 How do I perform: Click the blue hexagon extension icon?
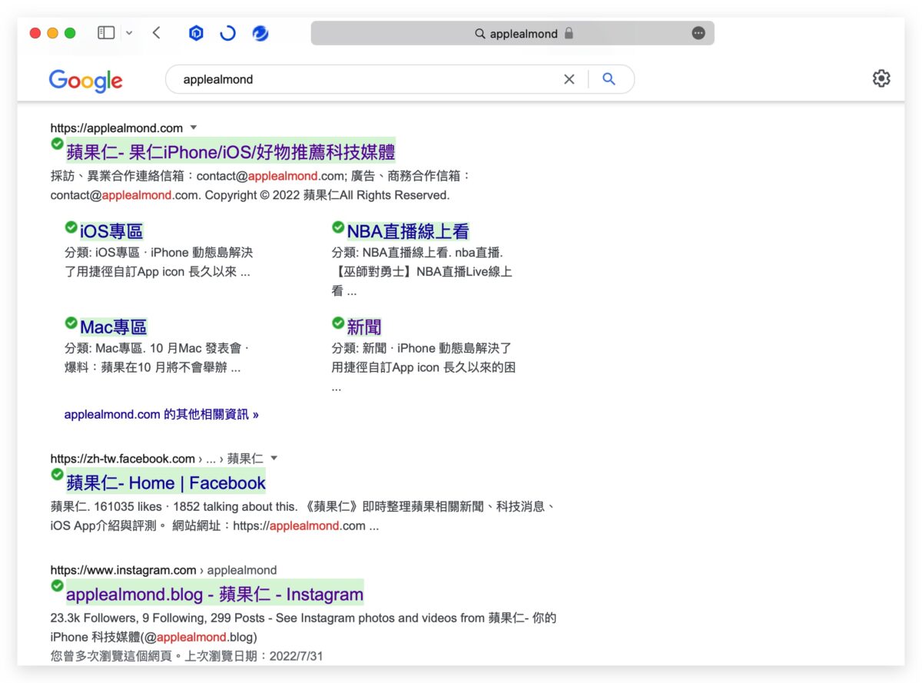click(196, 33)
